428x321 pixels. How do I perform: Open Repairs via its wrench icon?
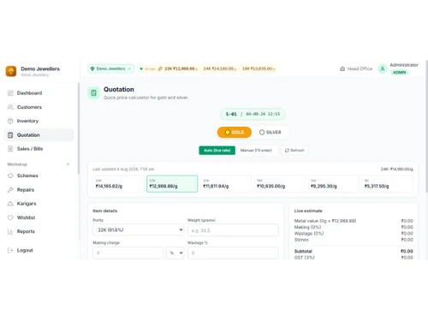[10, 190]
